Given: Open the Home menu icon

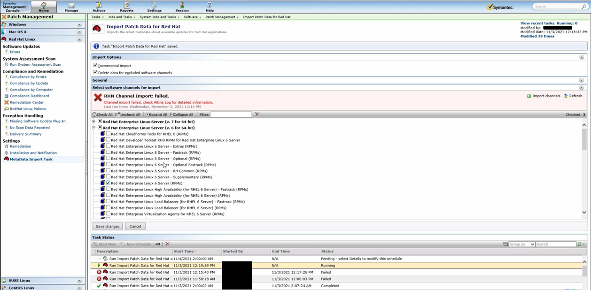Looking at the screenshot, I should [x=43, y=5].
